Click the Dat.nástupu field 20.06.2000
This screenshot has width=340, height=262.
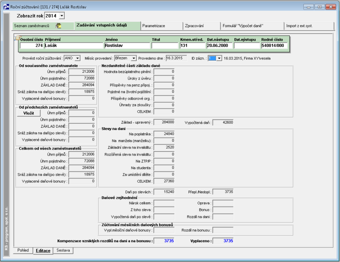coord(219,45)
